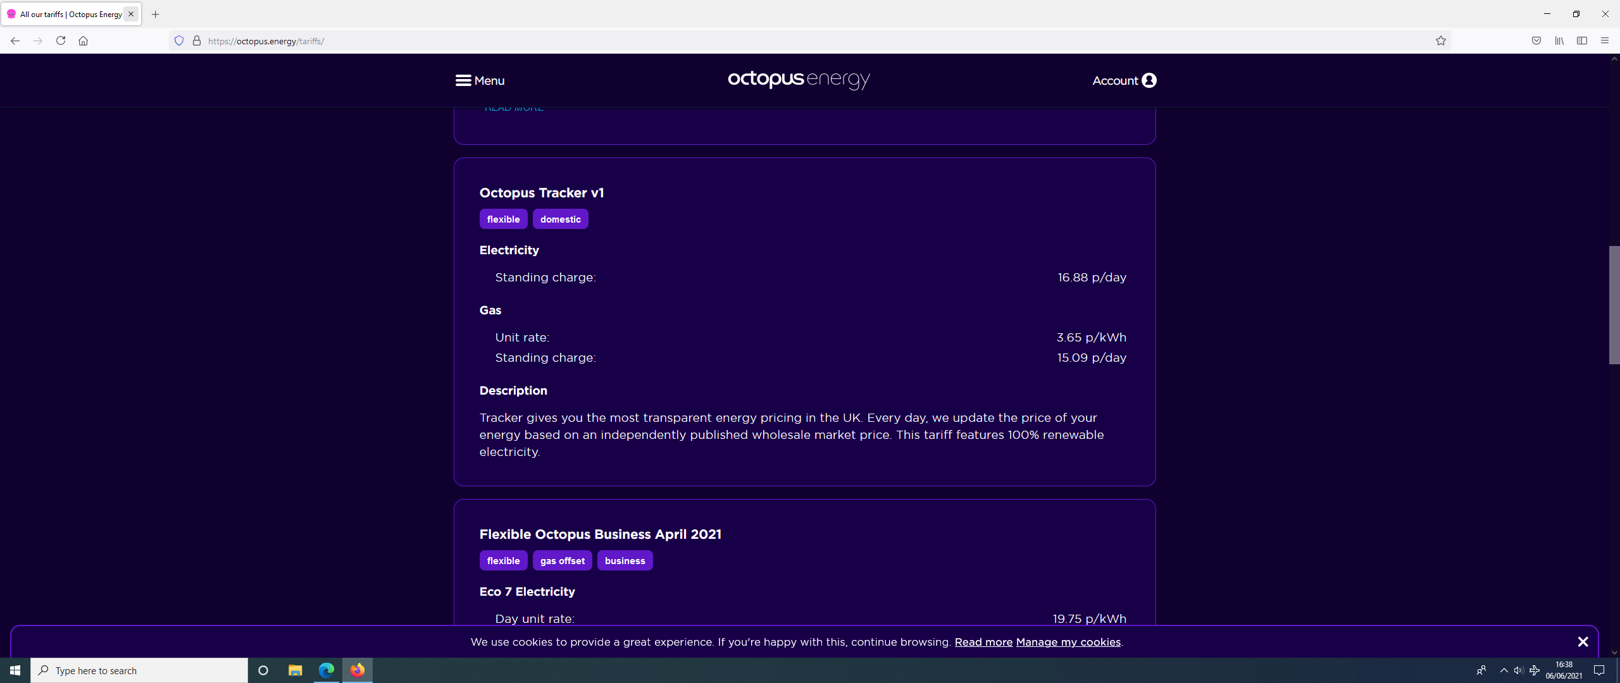Image resolution: width=1620 pixels, height=683 pixels.
Task: Click the site security padlock icon
Action: 197,41
